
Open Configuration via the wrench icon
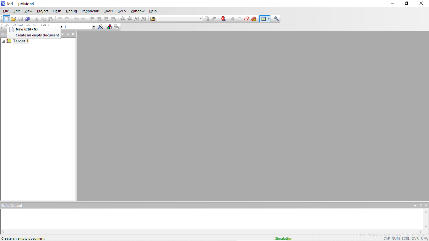point(276,19)
